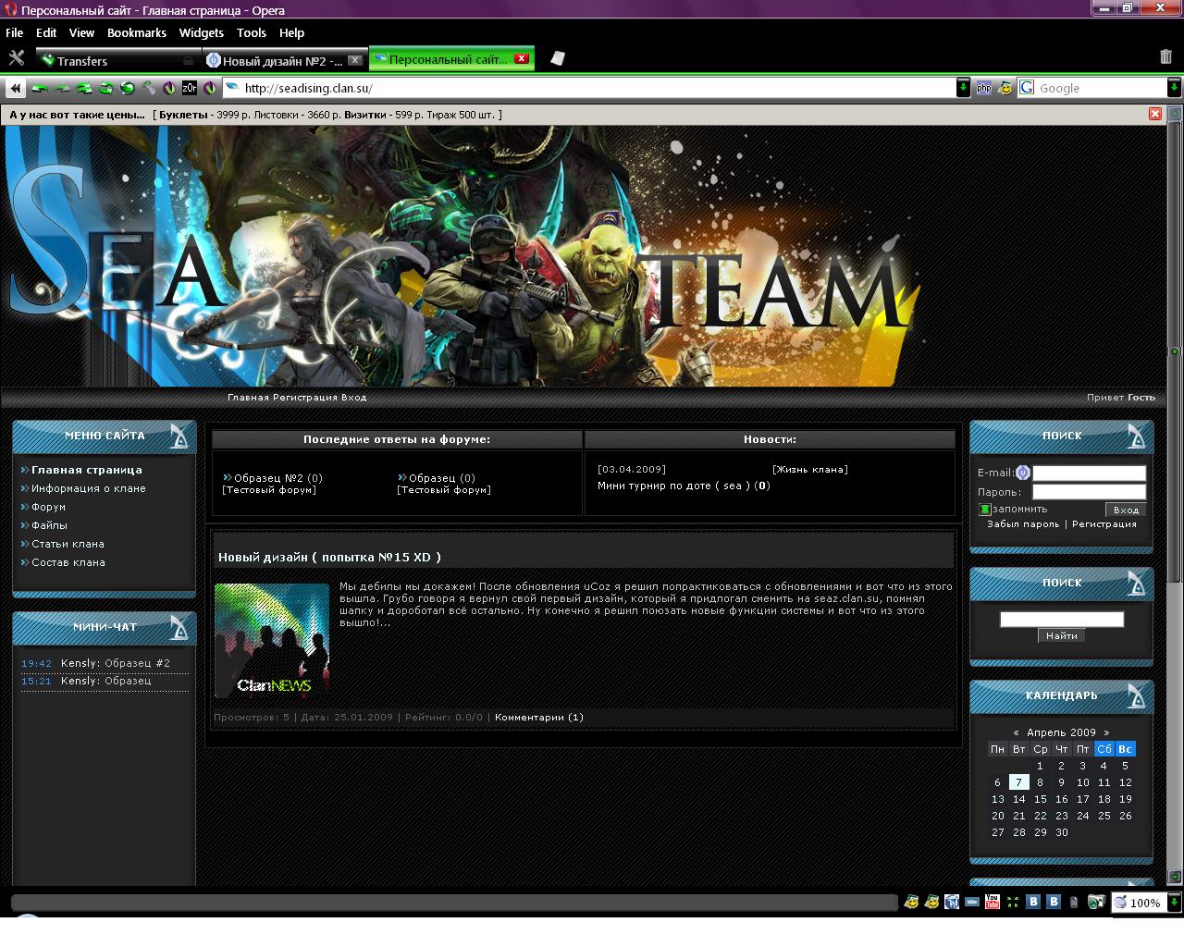Image resolution: width=1184 pixels, height=947 pixels.
Task: Select day 7 in the April 2009 calendar
Action: [x=1018, y=782]
